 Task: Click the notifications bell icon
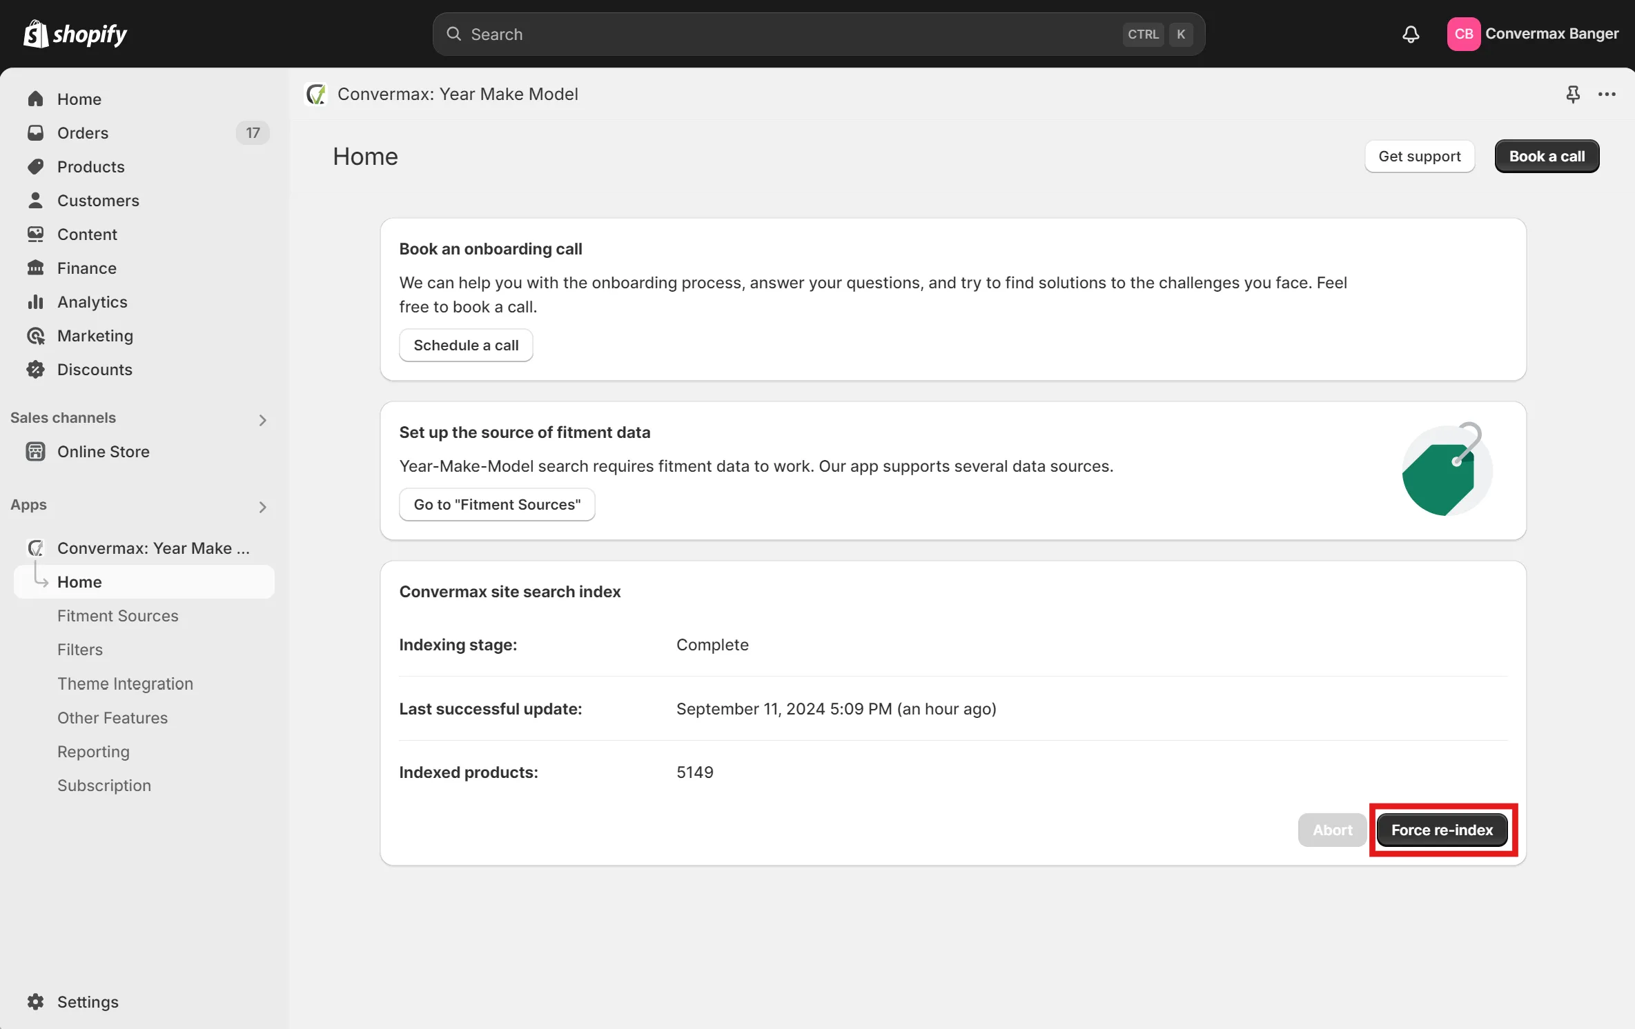(1411, 34)
